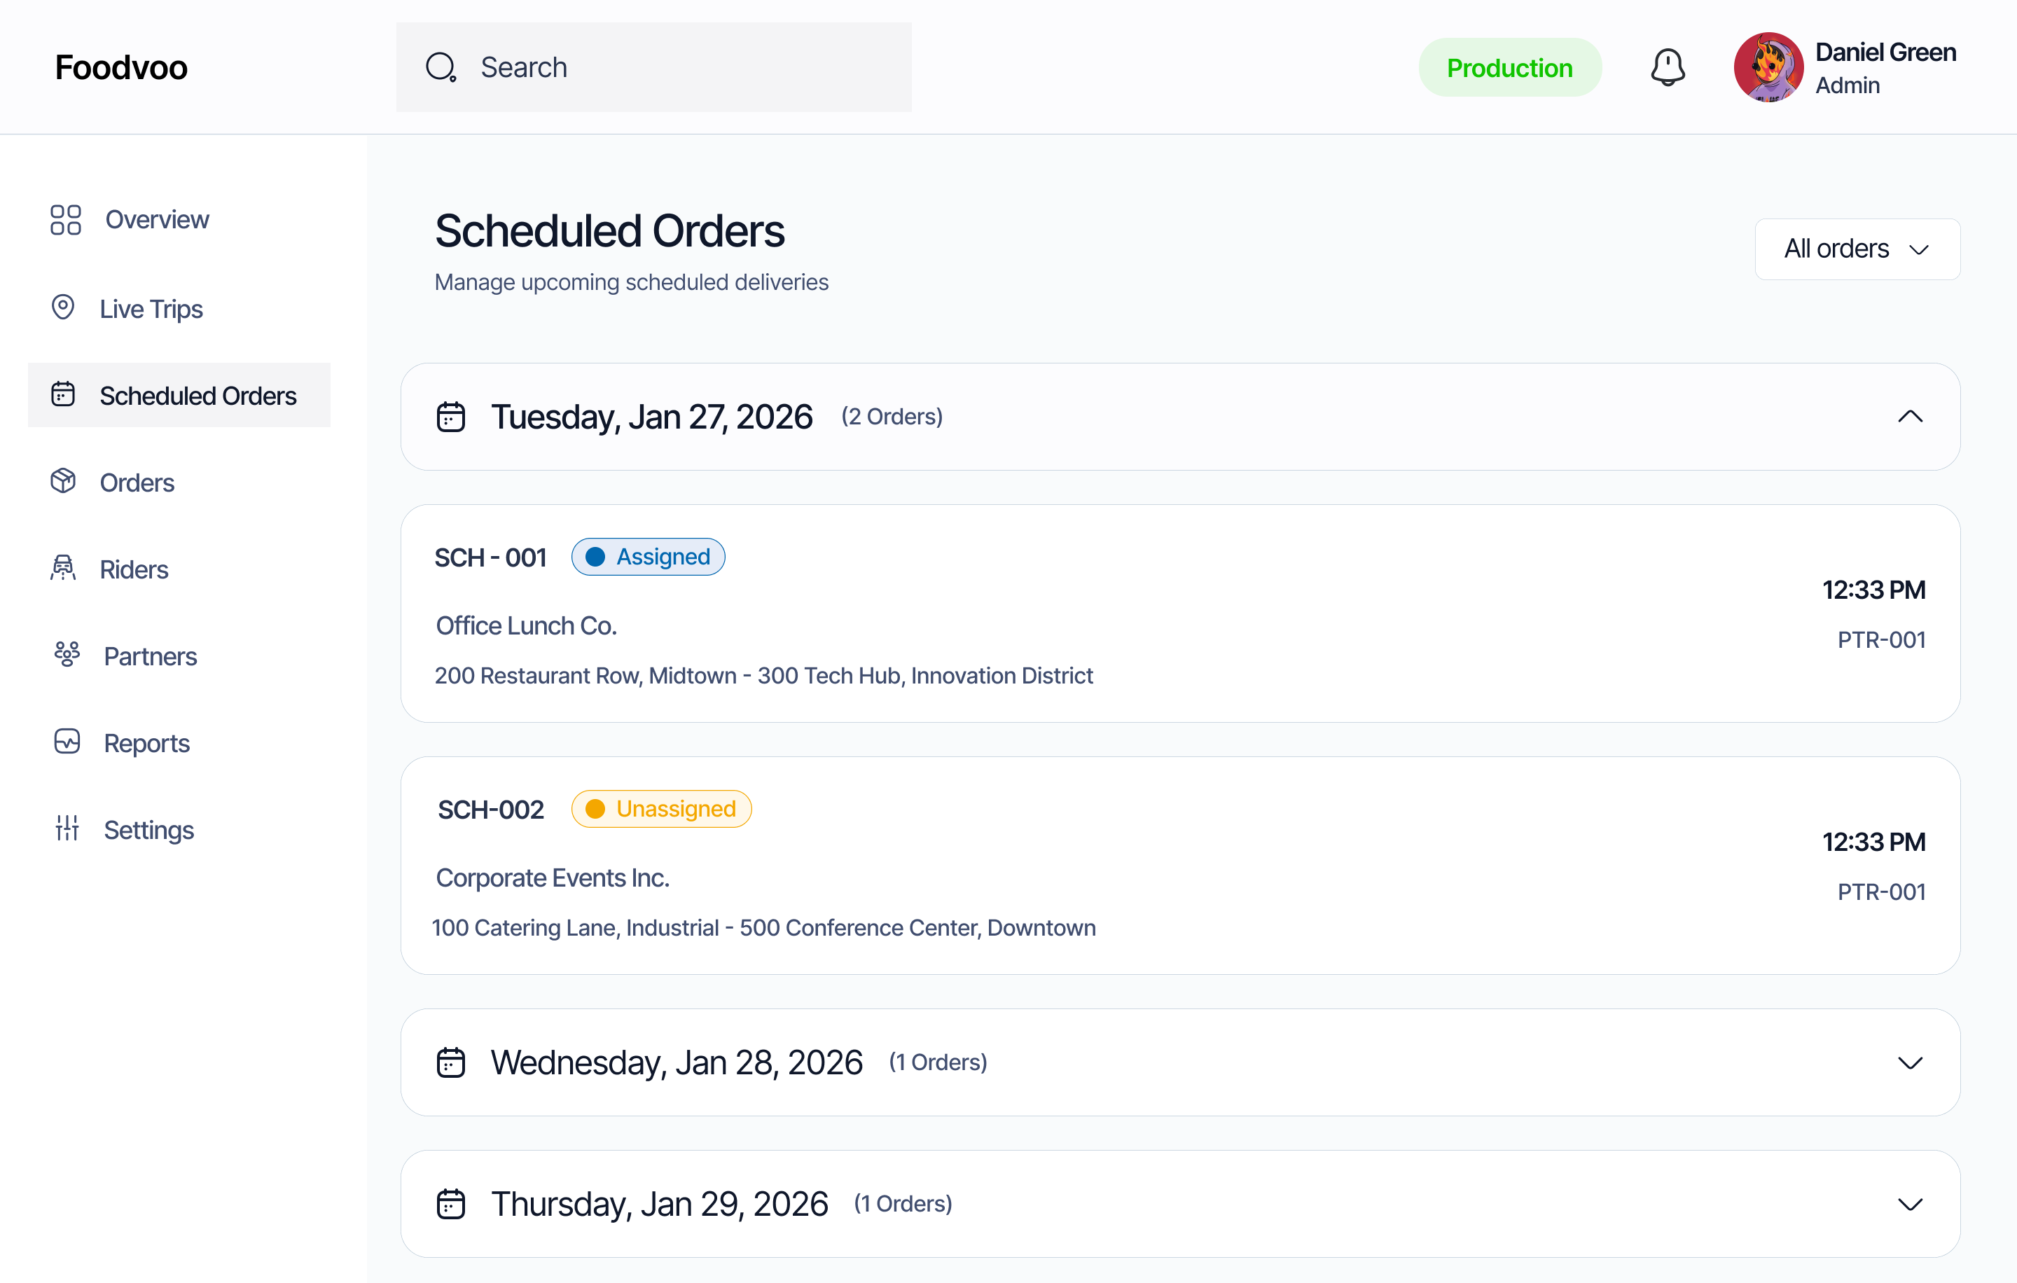Click Corporate Events Inc. name

pyautogui.click(x=552, y=877)
